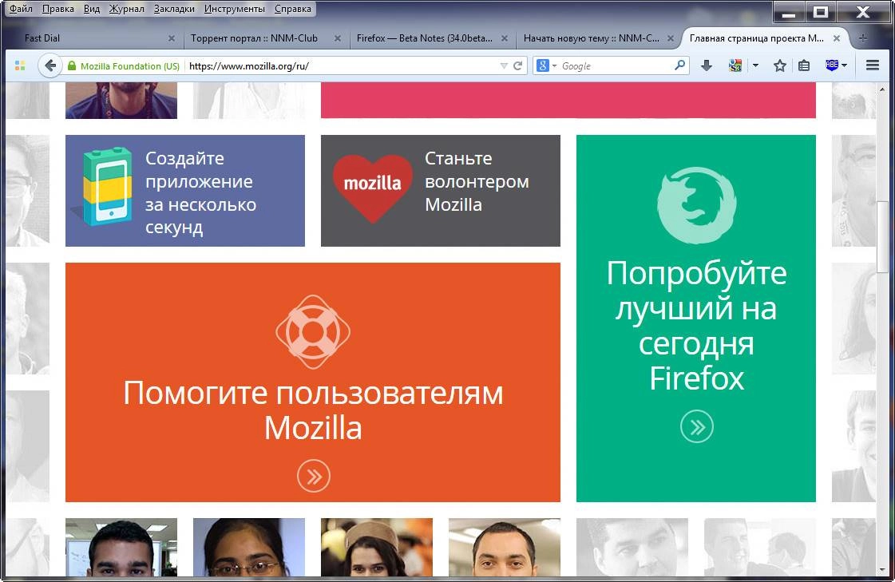Viewport: 895px width, 582px height.
Task: Click the magnifier search icon
Action: point(679,65)
